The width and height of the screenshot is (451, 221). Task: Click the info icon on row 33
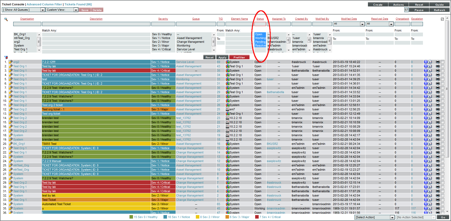[426, 200]
